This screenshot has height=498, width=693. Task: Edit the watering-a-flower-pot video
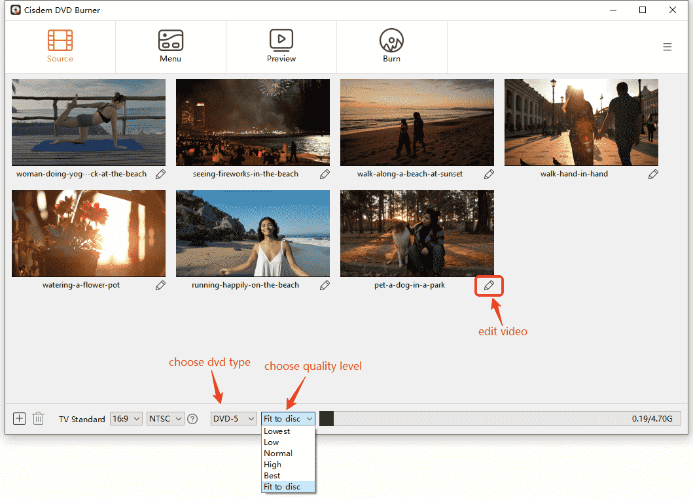[x=160, y=285]
